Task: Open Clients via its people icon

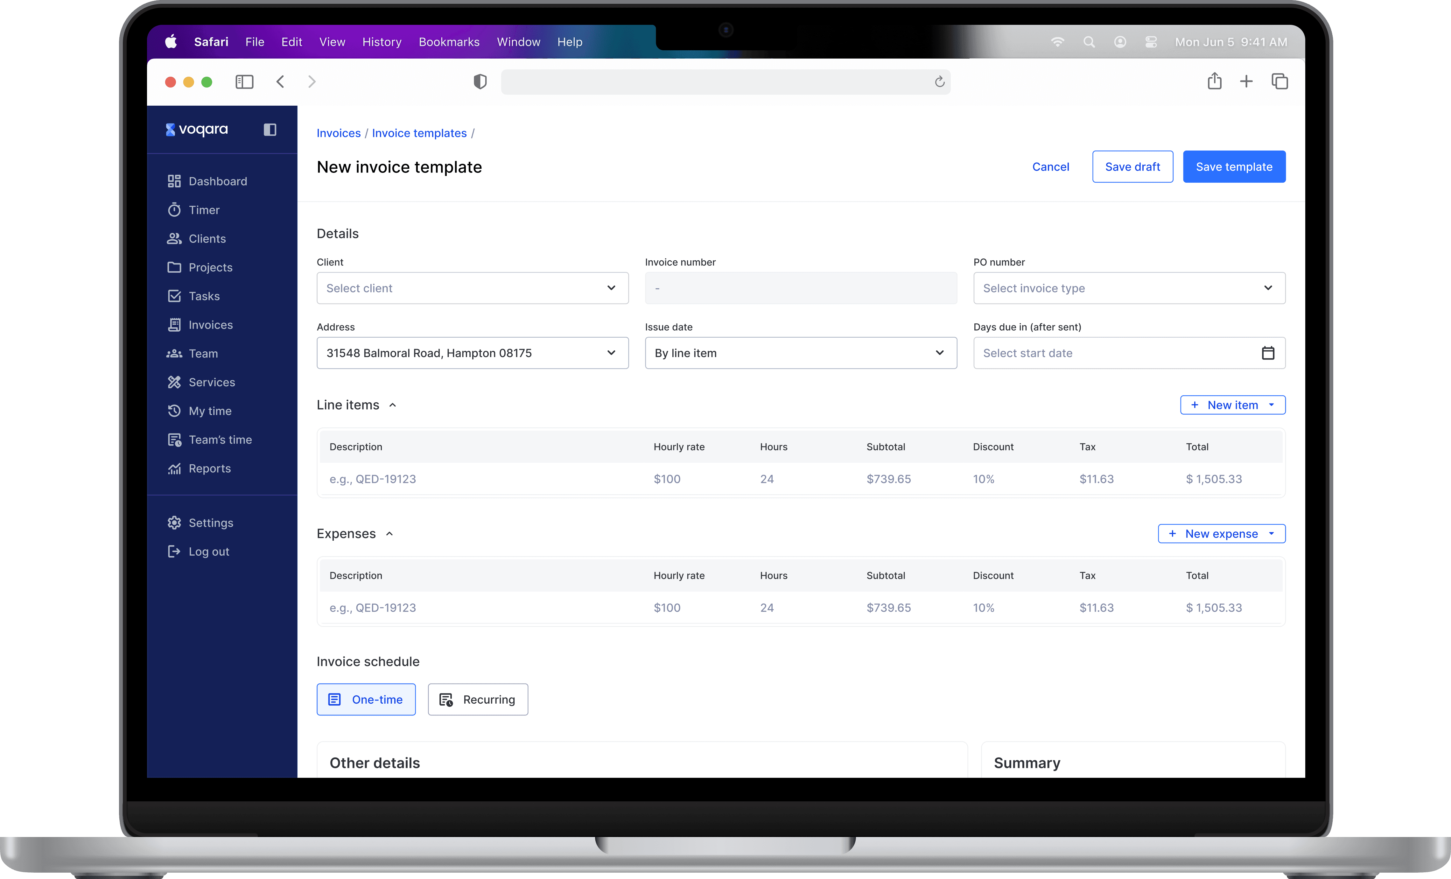Action: coord(174,239)
